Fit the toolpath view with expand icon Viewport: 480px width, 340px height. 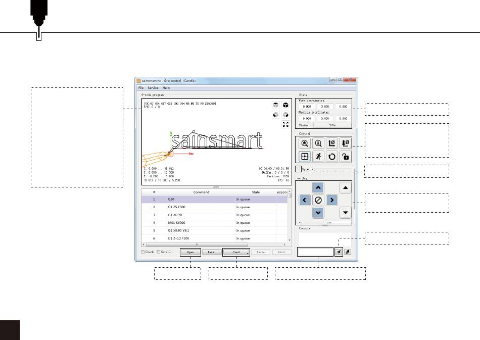click(286, 124)
